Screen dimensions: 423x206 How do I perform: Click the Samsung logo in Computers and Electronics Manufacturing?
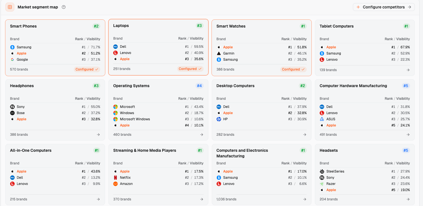click(219, 178)
